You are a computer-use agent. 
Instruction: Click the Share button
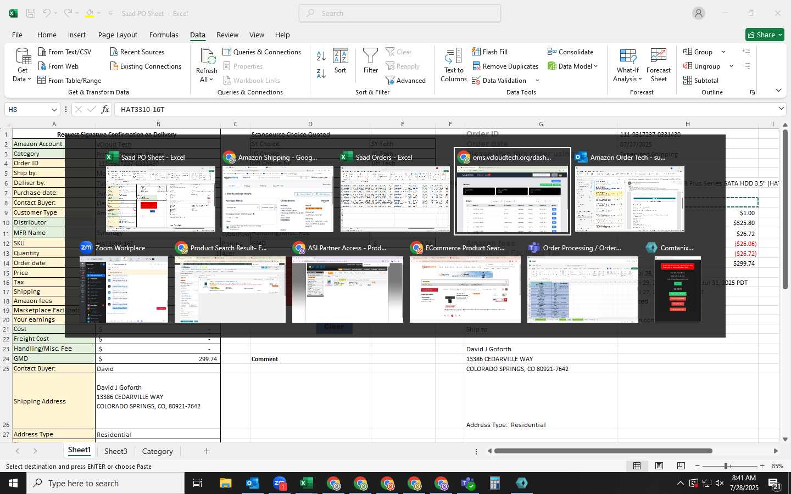tap(765, 35)
